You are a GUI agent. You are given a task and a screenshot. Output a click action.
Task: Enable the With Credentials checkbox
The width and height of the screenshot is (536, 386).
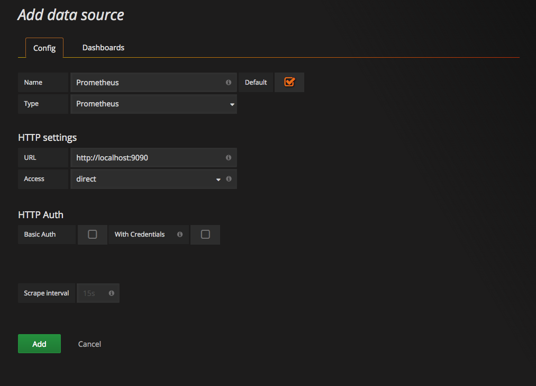205,235
